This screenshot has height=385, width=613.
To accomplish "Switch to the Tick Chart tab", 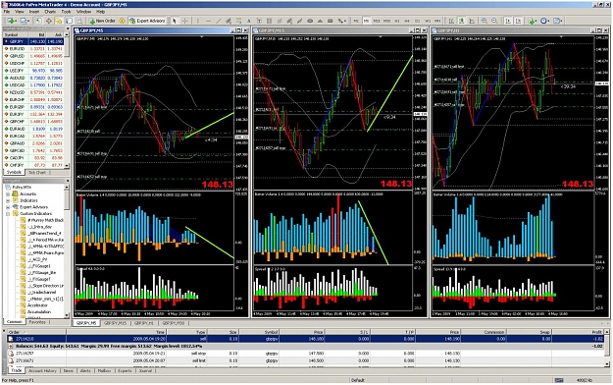I will 37,172.
